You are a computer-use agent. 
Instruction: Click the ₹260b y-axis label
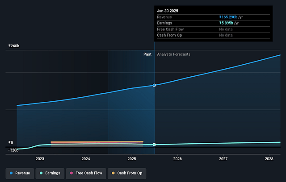pyautogui.click(x=14, y=46)
